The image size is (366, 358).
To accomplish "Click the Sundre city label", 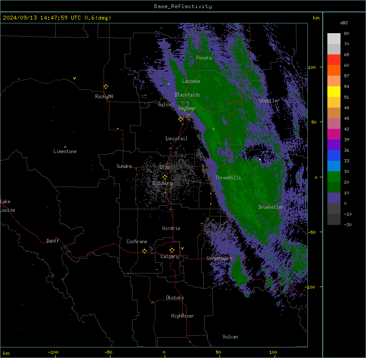I will click(124, 166).
